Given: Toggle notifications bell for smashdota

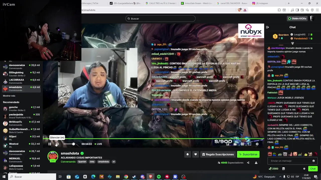Looking at the screenshot, I should (x=187, y=154).
